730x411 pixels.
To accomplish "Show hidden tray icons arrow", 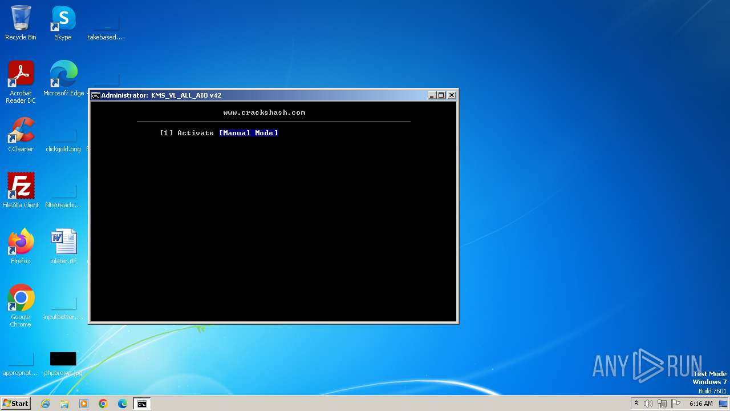I will tap(636, 404).
